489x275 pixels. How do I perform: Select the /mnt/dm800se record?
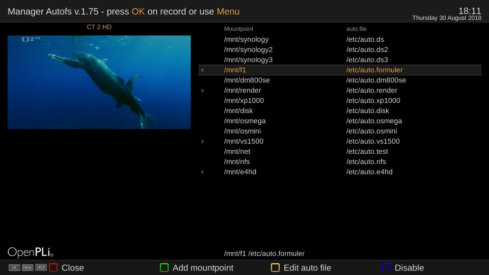[x=247, y=80]
